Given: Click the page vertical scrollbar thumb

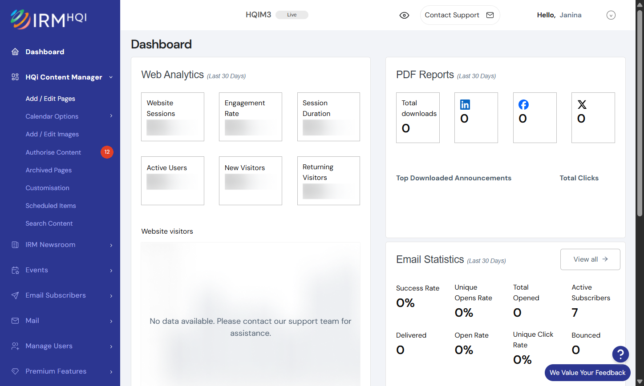Looking at the screenshot, I should pyautogui.click(x=640, y=113).
